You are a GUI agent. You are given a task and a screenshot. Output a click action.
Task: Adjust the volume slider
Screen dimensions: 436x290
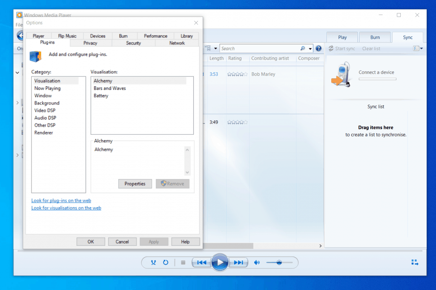click(x=279, y=262)
